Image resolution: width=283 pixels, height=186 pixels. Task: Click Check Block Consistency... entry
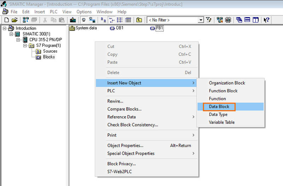point(146,125)
